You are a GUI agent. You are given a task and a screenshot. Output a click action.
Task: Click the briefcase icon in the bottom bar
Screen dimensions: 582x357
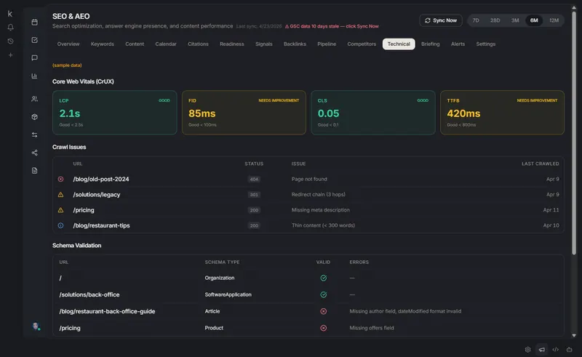click(569, 349)
